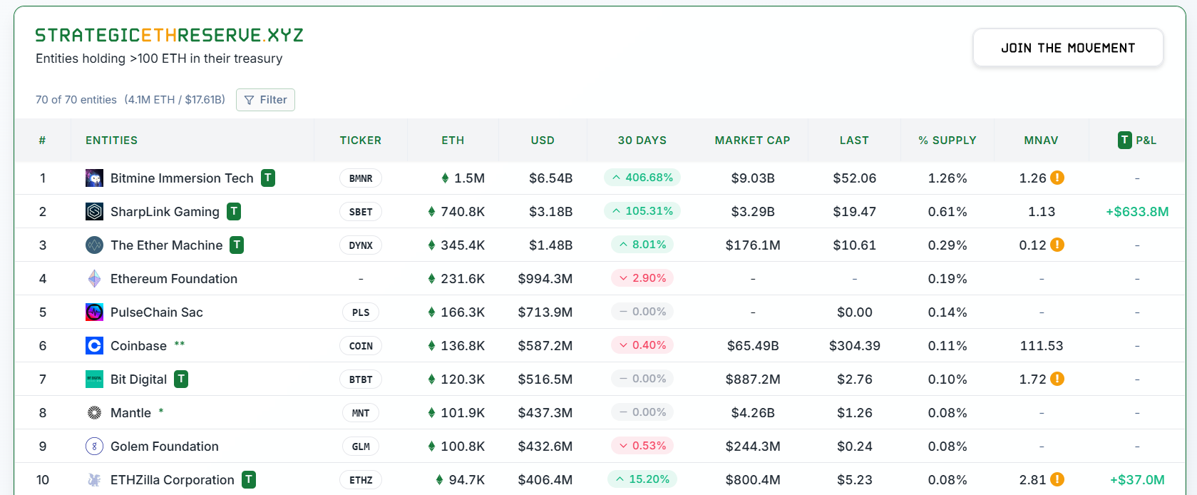Click the Bitmine Immersion Tech logo icon

click(x=94, y=178)
